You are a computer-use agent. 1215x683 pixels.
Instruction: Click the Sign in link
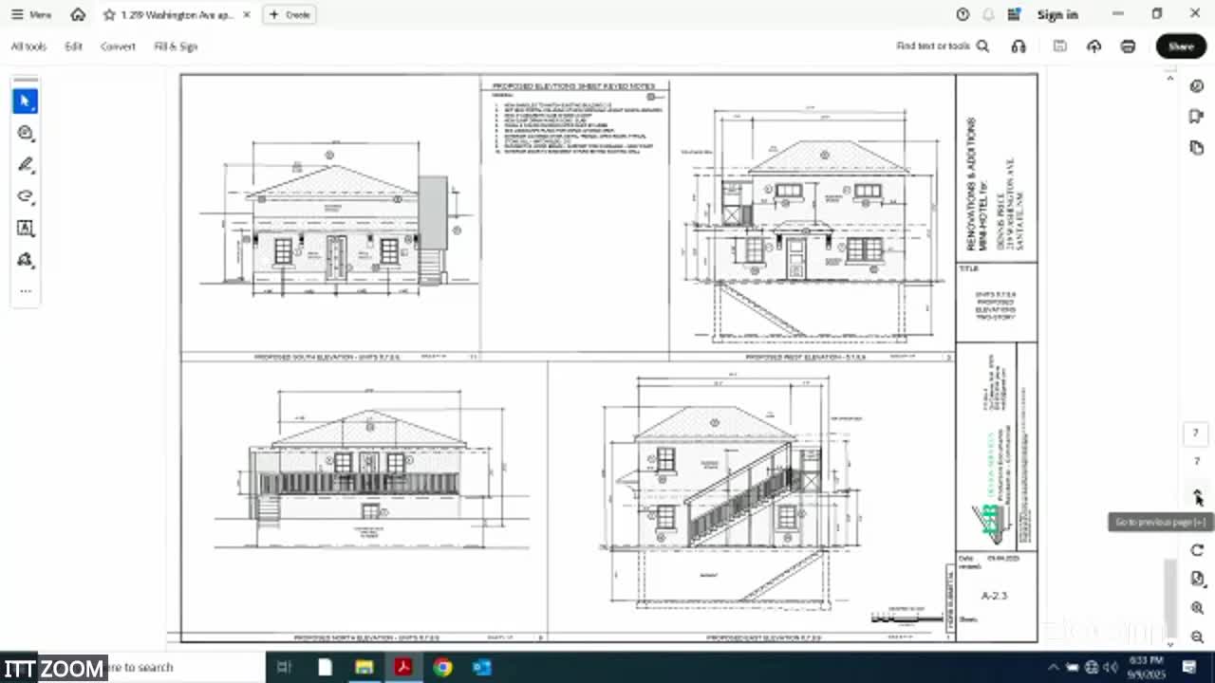point(1057,14)
